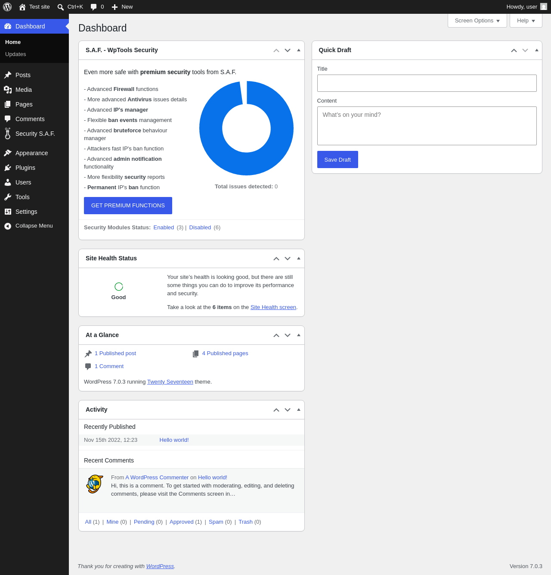
Task: Click the Security S.A.F. flask icon
Action: tap(8, 134)
